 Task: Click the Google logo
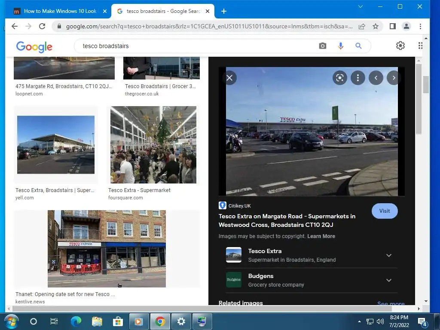34,46
